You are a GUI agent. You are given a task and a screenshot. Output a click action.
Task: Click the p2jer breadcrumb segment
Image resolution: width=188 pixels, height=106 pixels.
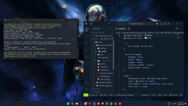point(118,33)
